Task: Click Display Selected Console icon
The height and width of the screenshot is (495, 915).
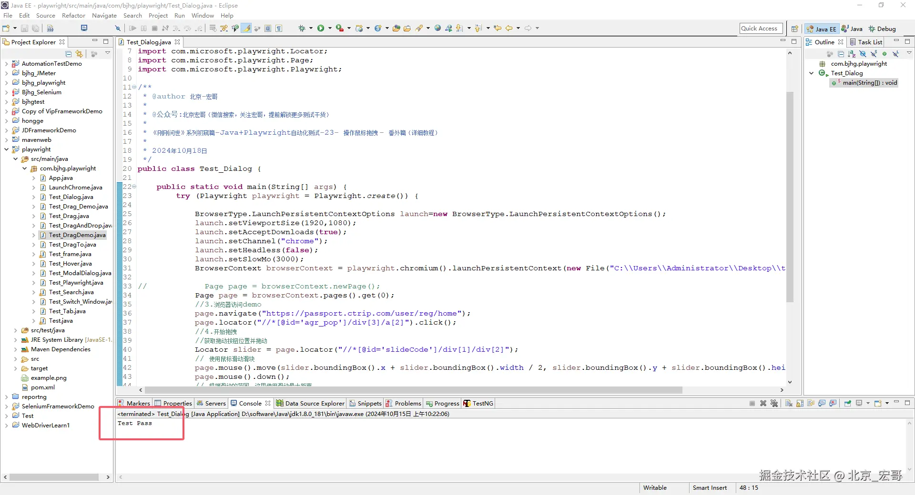Action: pos(859,403)
